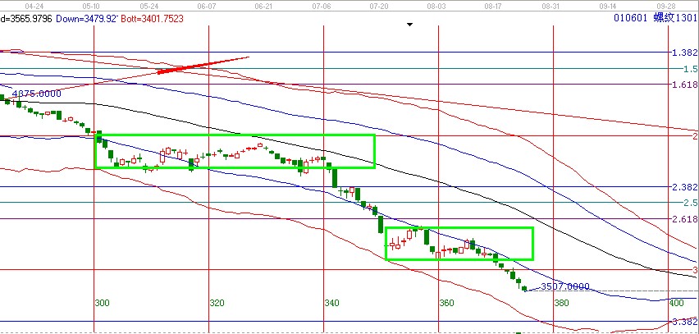This screenshot has height=334, width=699.
Task: Click the 07-06 date on time axis
Action: [x=322, y=5]
